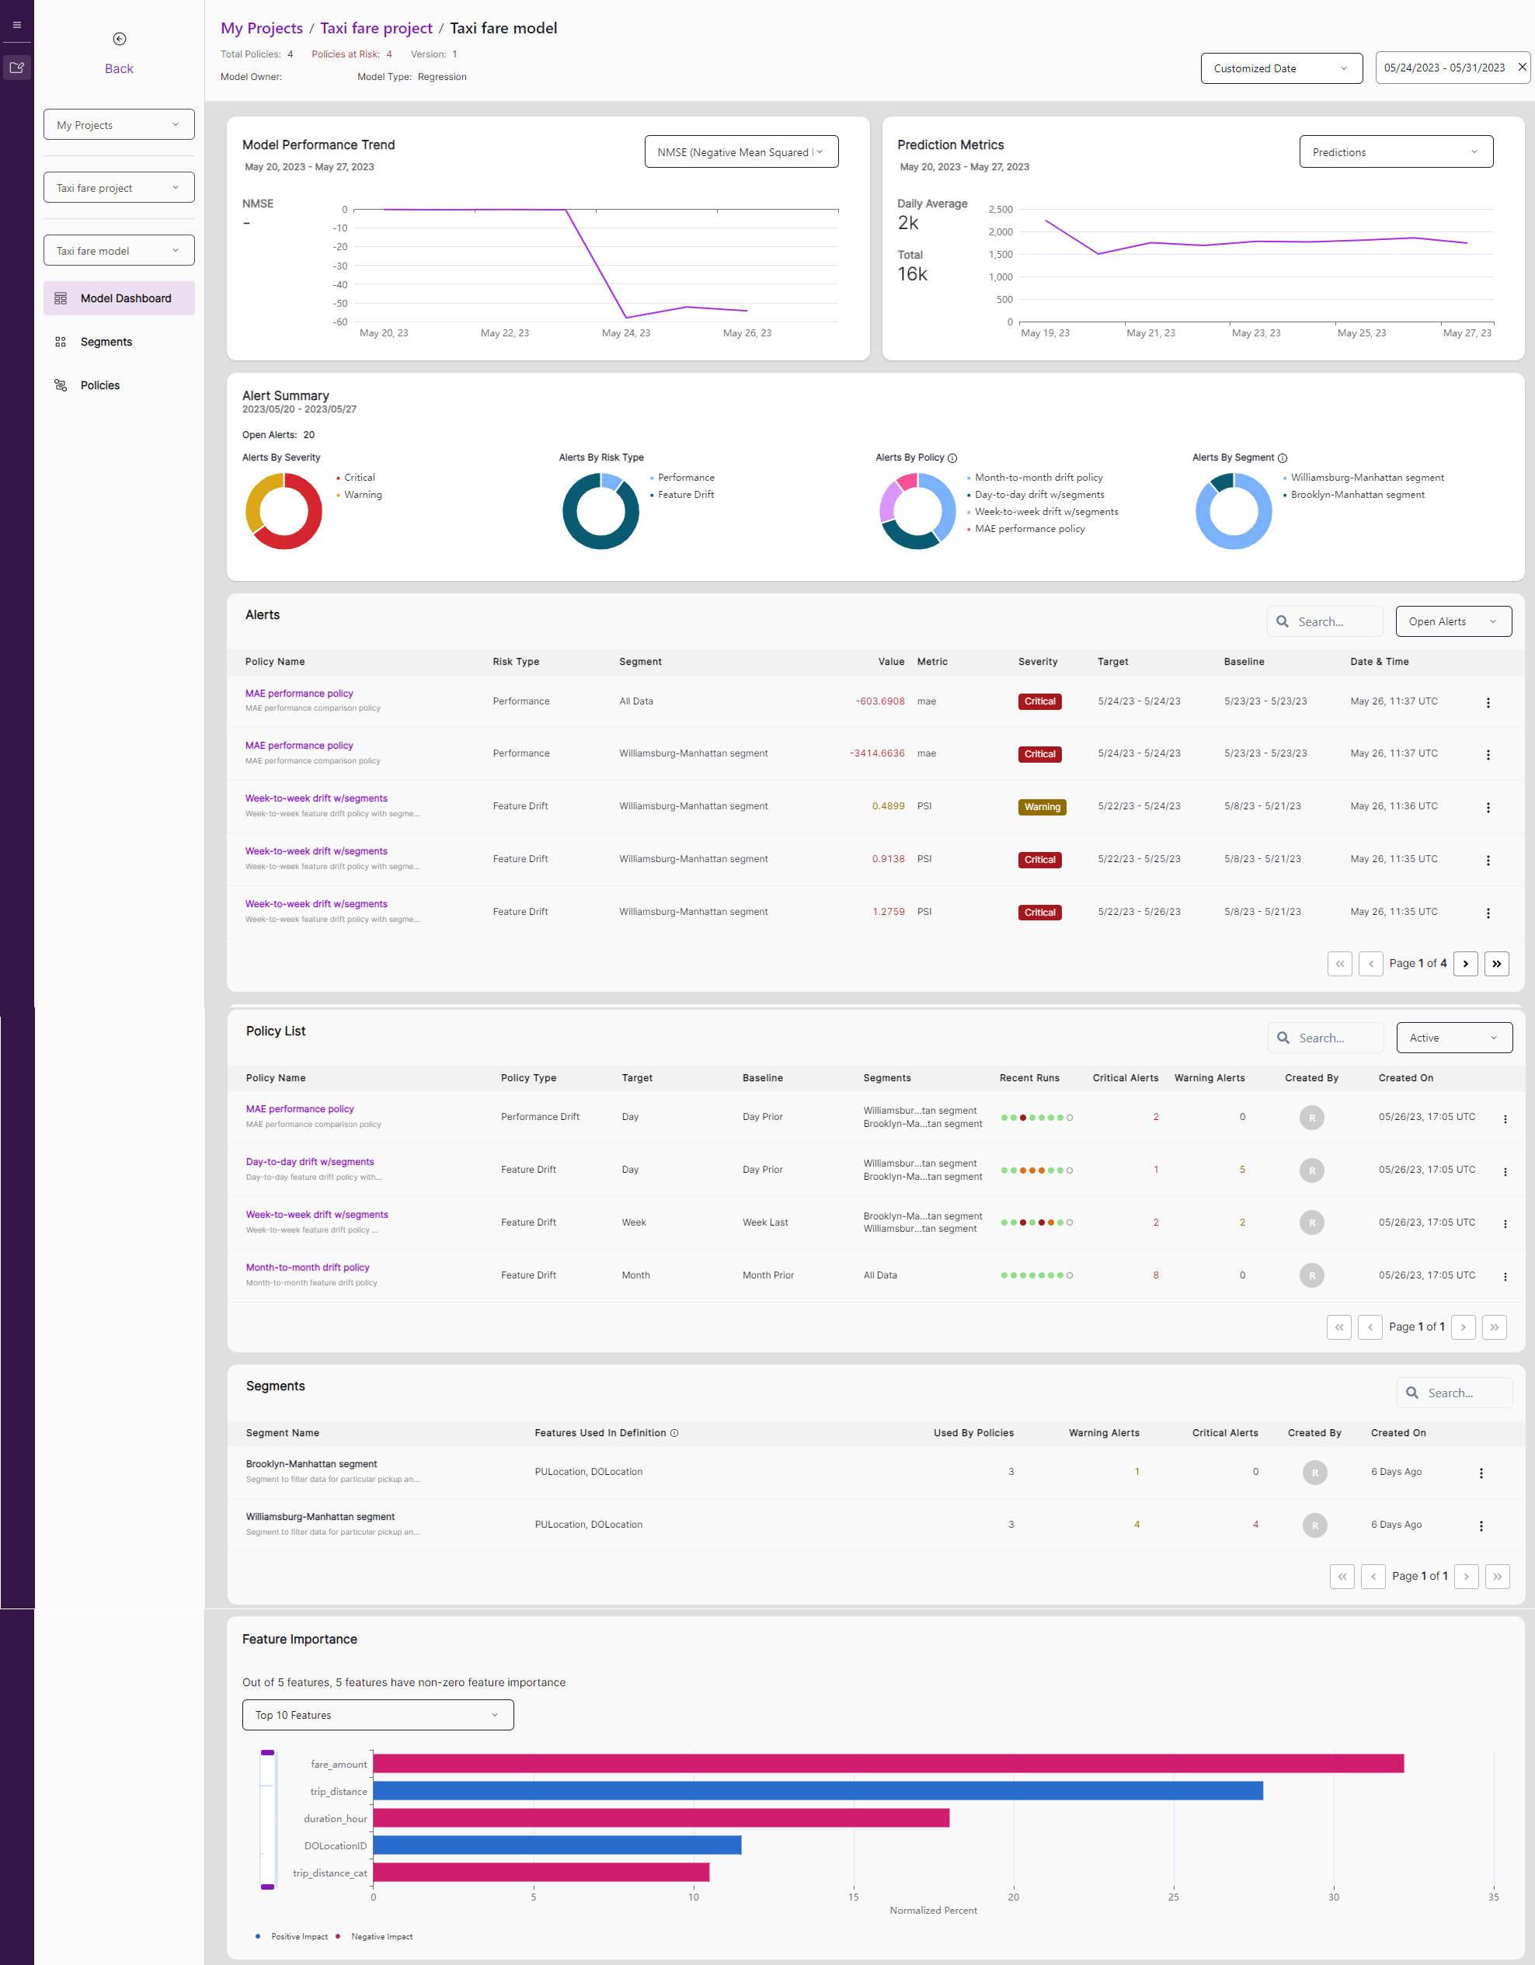Click info icon next to Alerts By Policy

(952, 458)
